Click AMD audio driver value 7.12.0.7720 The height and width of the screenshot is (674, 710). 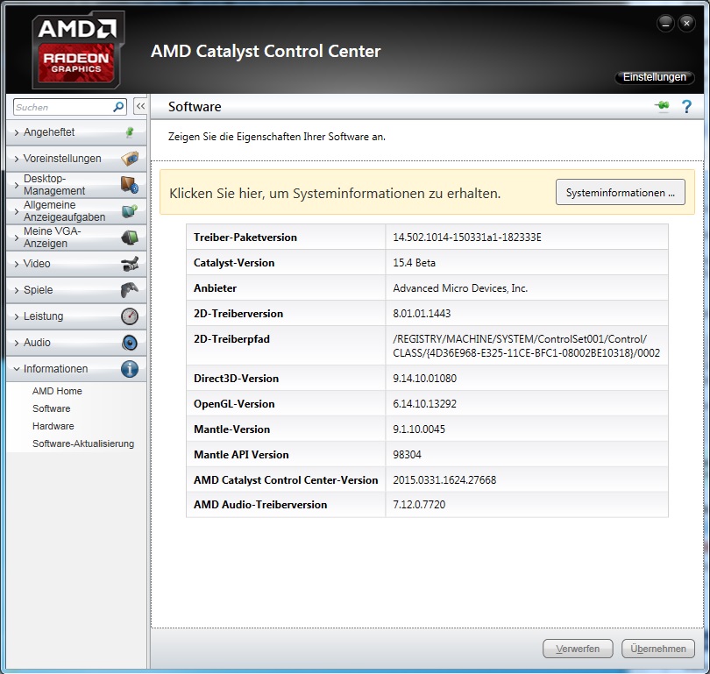point(419,504)
